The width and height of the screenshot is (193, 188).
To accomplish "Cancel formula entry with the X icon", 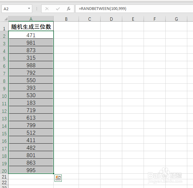I will click(47, 9).
